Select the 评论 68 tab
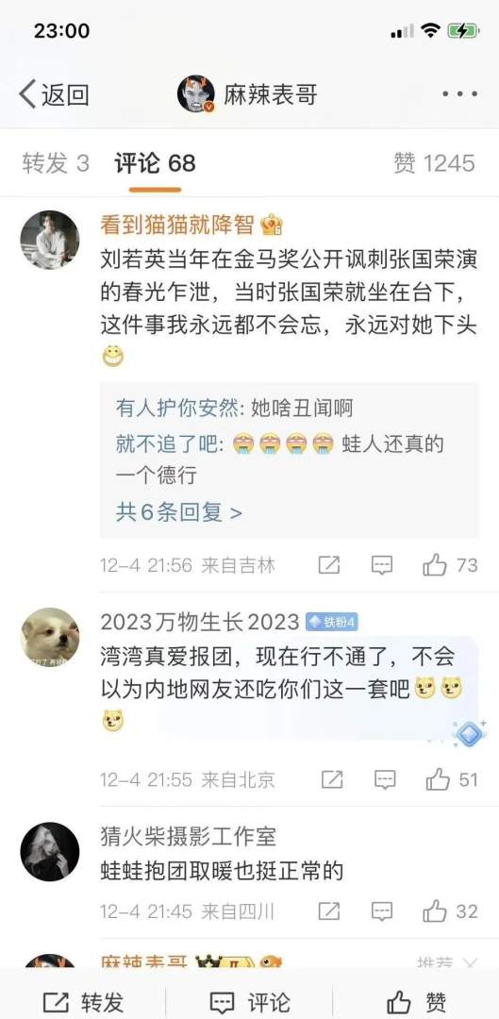This screenshot has width=499, height=1019. pyautogui.click(x=155, y=163)
